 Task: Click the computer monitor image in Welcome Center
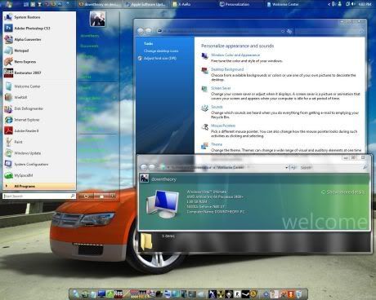click(163, 204)
